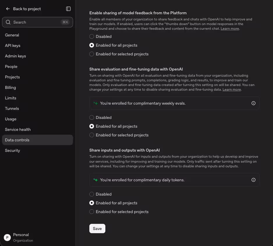Select Enabled for all projects under model feedback
The image size is (273, 246).
(x=92, y=45)
